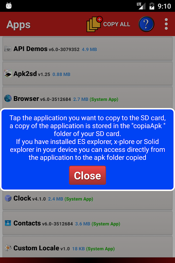Select the Custom Locale v1.0 row
The image size is (175, 263).
87,247
